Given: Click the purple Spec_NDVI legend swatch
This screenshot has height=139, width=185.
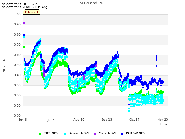Looking at the screenshot, I should (x=95, y=133).
